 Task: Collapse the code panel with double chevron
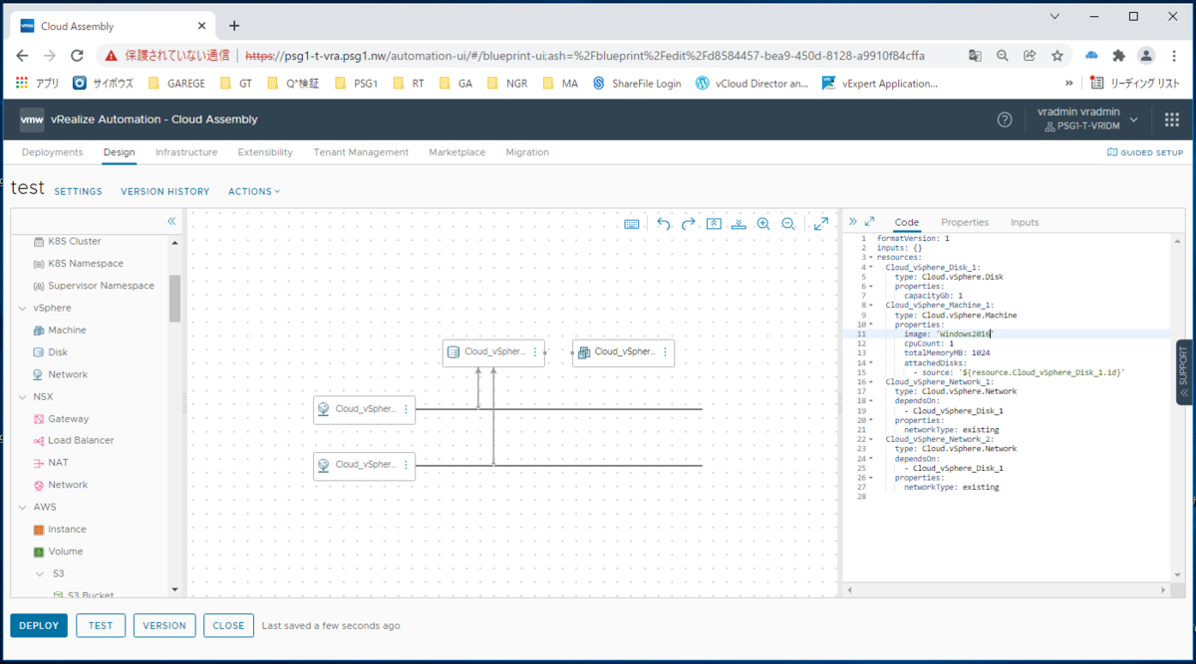[852, 222]
